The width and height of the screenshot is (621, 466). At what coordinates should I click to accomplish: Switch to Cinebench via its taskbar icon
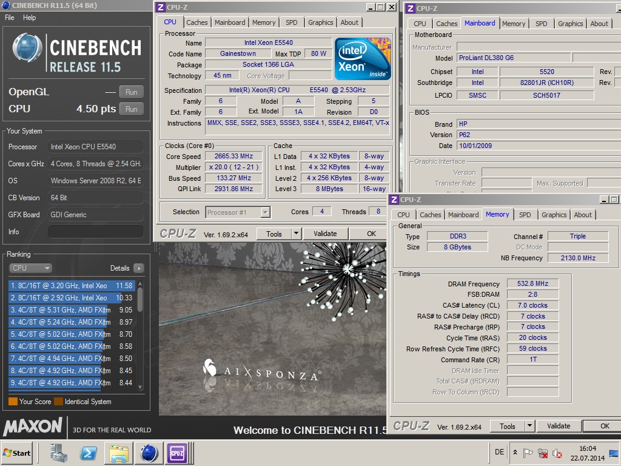[x=149, y=453]
